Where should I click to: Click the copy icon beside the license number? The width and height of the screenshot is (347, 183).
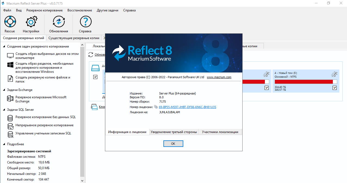tap(156, 107)
